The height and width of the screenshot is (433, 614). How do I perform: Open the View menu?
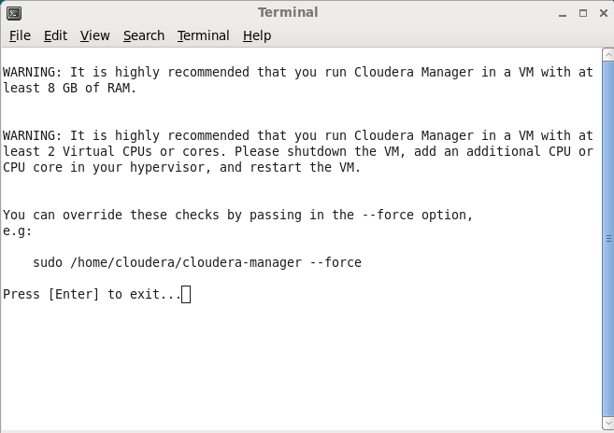click(x=94, y=35)
